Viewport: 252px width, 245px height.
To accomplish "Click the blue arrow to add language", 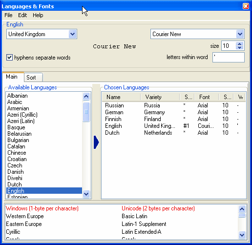I will 96,142.
